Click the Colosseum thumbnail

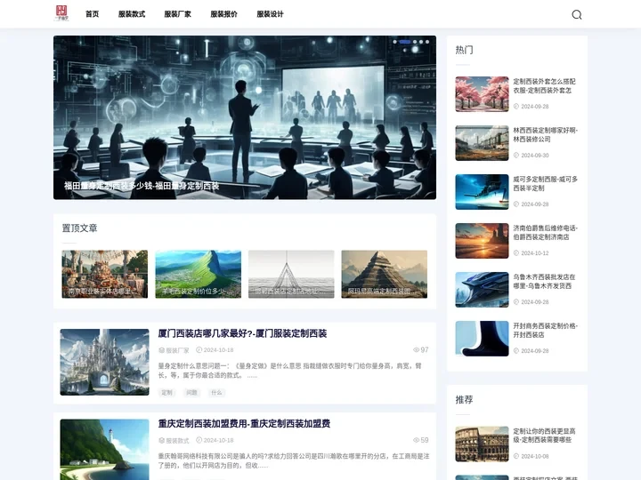click(x=482, y=444)
